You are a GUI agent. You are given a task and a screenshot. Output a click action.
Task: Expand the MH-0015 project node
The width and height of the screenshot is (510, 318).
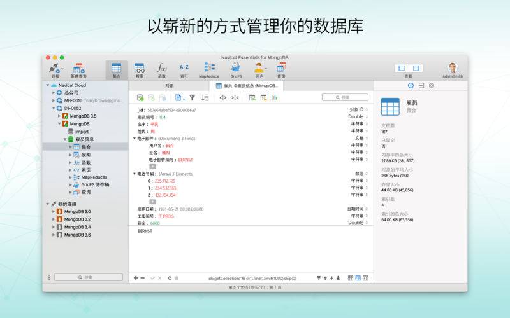(x=54, y=100)
